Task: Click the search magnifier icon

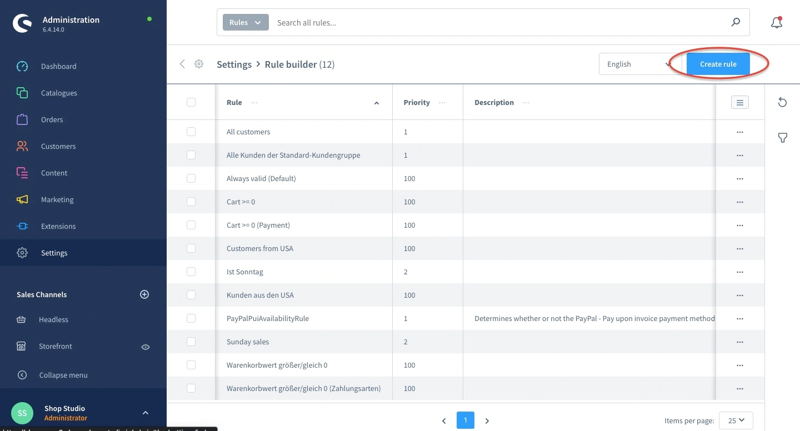Action: (736, 23)
